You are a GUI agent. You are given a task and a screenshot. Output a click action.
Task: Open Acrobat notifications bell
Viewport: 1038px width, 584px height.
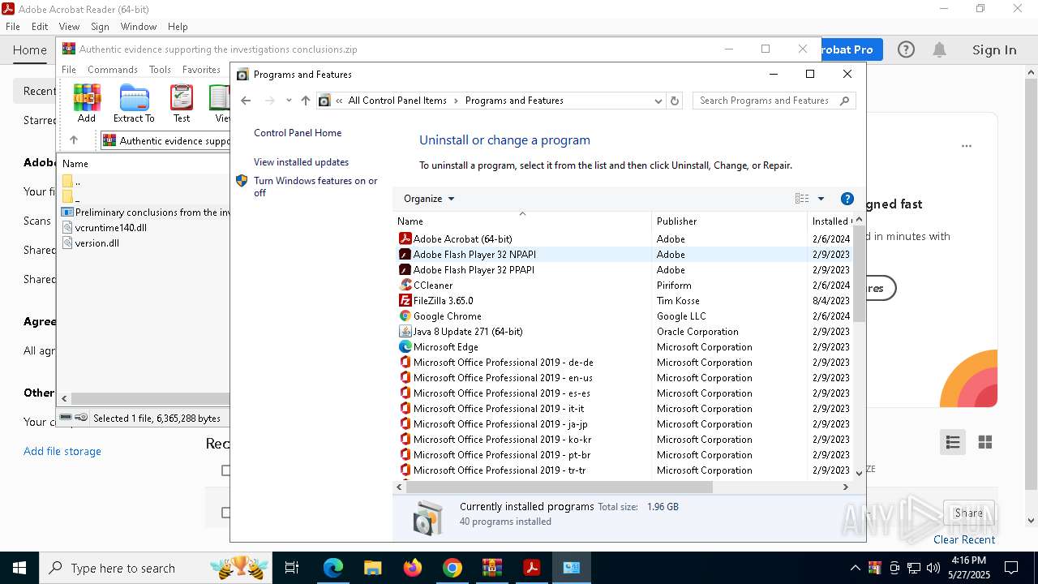point(939,49)
